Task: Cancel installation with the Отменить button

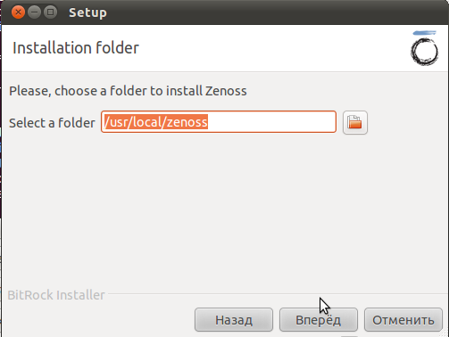Action: (403, 320)
